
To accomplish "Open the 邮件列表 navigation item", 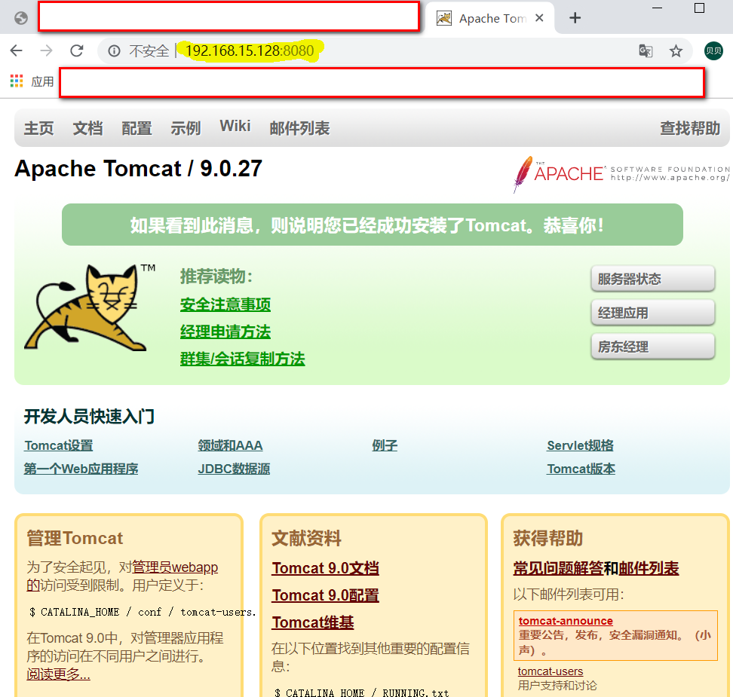I will [299, 128].
